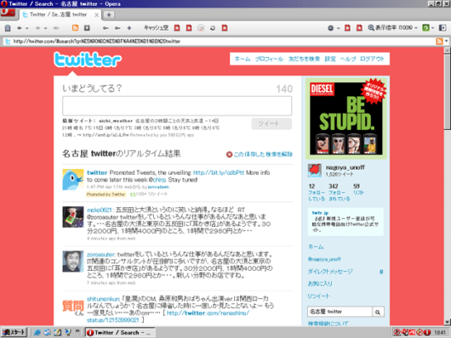
Task: Click nagoya_unoff profile avatar
Action: pos(315,171)
